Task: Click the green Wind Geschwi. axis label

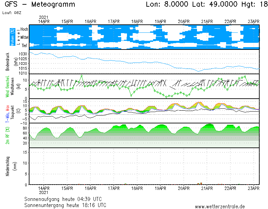Action: pyautogui.click(x=7, y=86)
